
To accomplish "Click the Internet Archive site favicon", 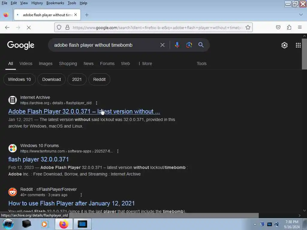I will click(13, 100).
